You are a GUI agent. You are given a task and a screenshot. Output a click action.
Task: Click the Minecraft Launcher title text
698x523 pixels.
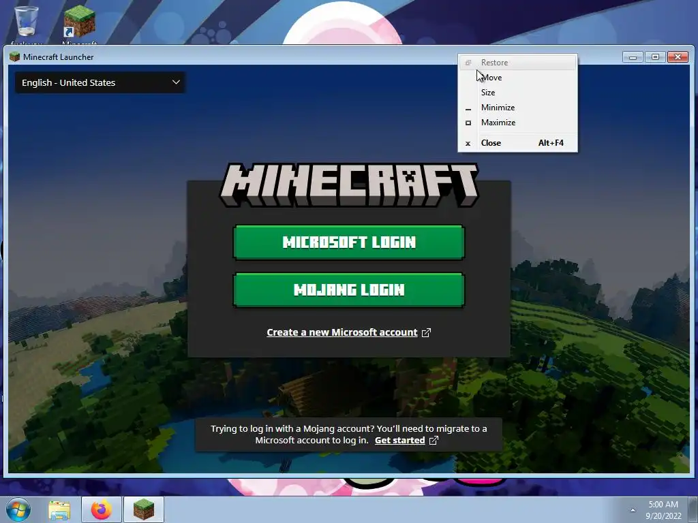59,57
